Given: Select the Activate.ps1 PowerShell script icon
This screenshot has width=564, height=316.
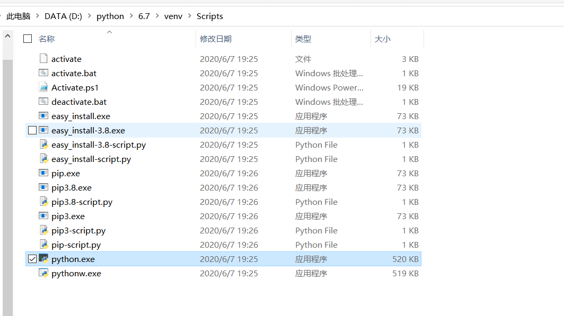Looking at the screenshot, I should coord(43,87).
